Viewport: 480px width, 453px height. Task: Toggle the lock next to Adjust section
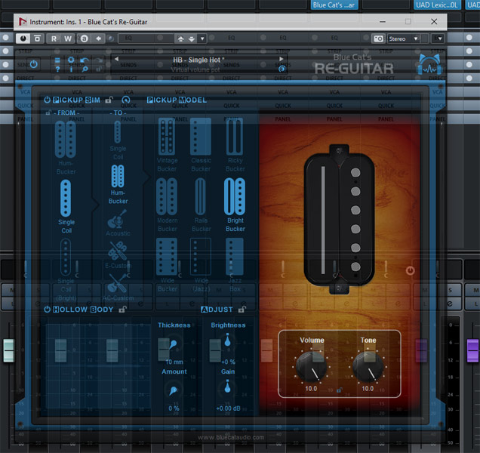pos(242,309)
